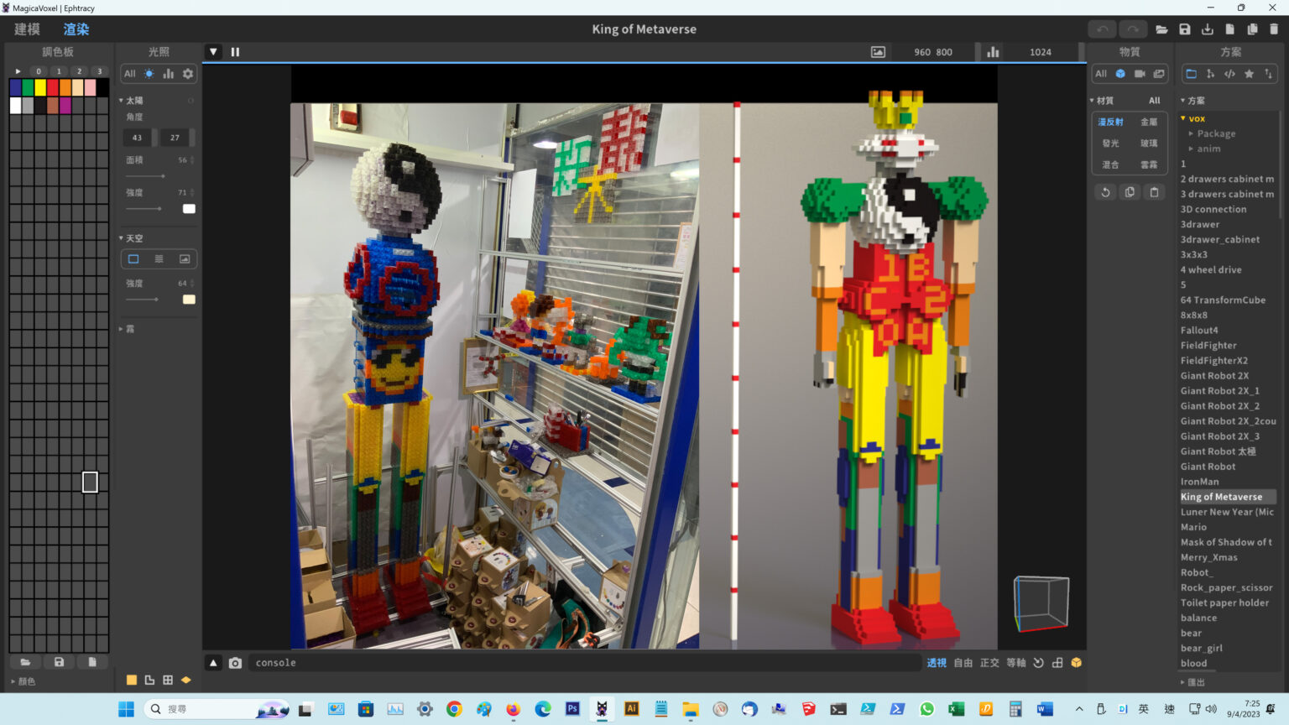Screen dimensions: 1289x725
Task: Choose the 金屬 (Metal) material
Action: tap(1149, 122)
